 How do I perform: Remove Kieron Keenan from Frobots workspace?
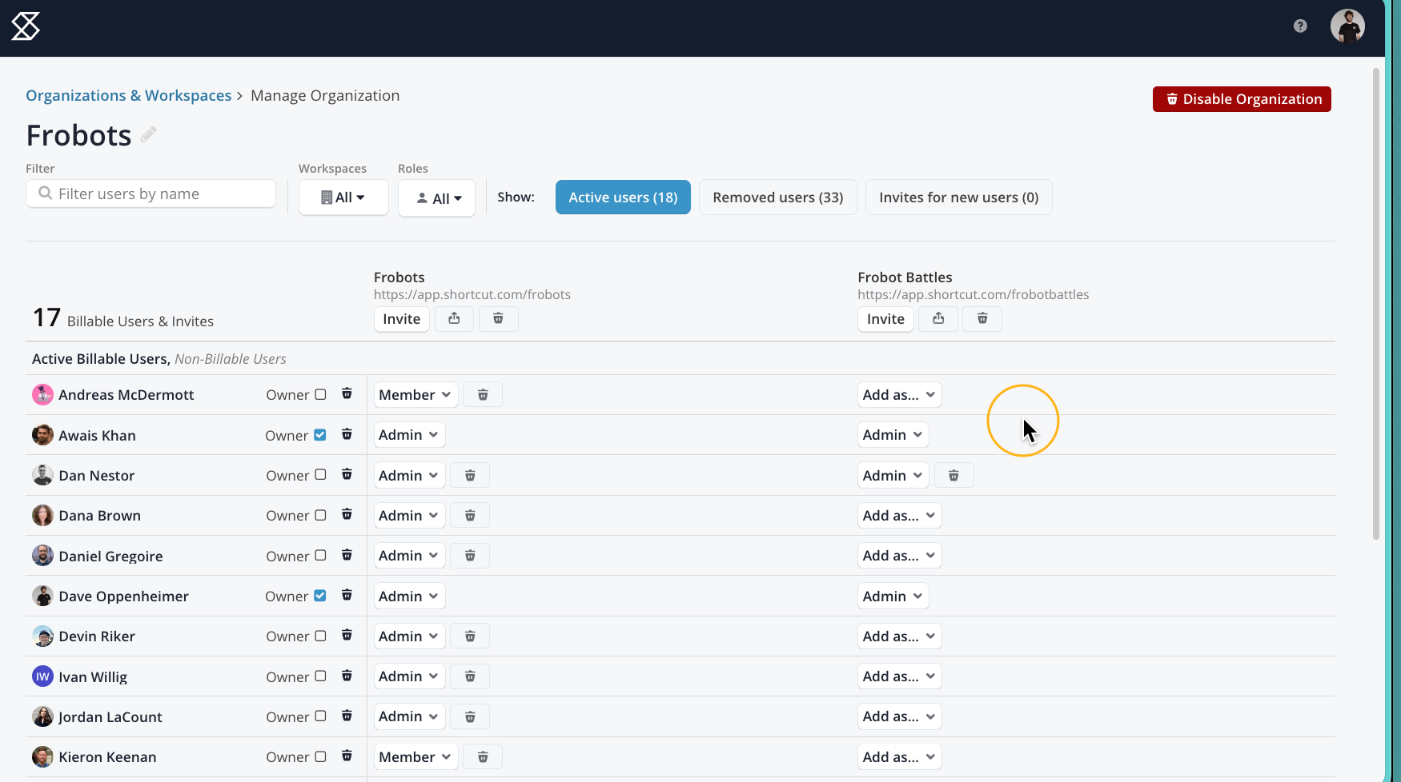(483, 757)
